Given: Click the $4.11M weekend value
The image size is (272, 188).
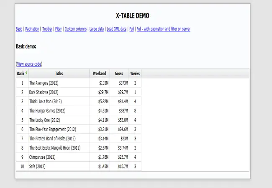Looking at the screenshot, I should point(103,120).
